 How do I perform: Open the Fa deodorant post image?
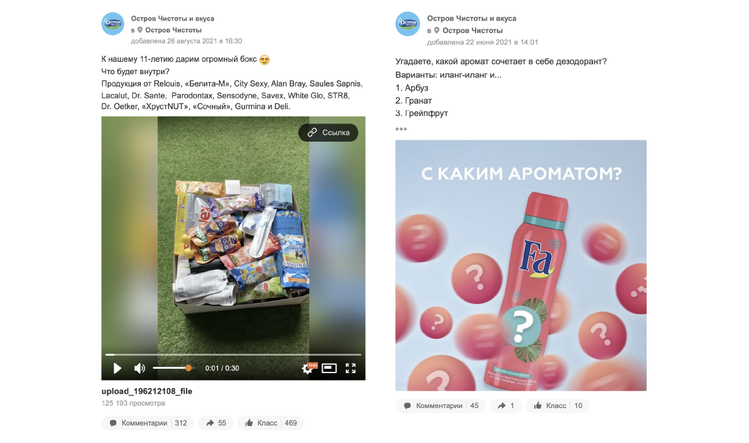tap(521, 265)
